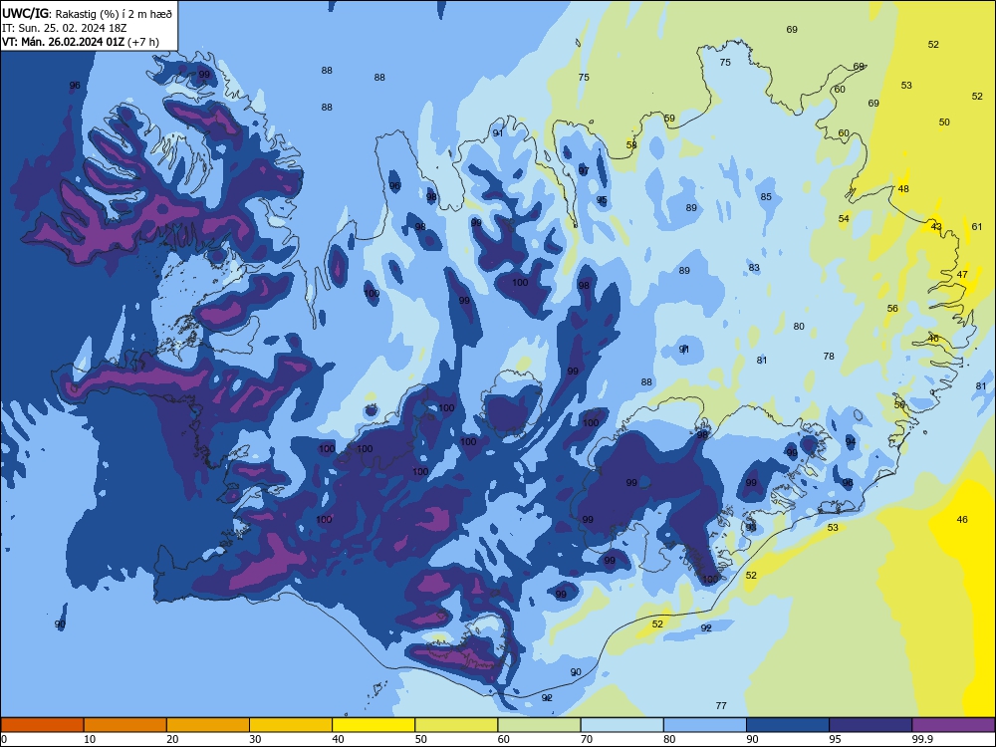Choose the light green 60–70 legend swatch

(539, 725)
